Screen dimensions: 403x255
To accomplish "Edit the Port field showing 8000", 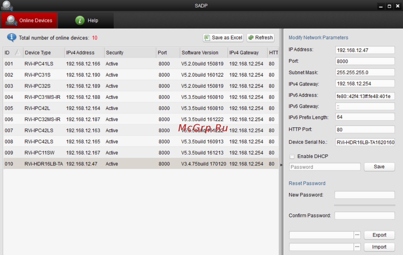I will 365,61.
